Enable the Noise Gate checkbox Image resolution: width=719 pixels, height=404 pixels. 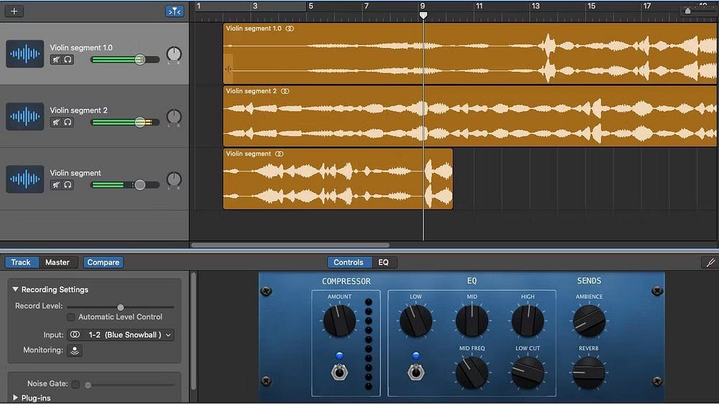tap(75, 385)
